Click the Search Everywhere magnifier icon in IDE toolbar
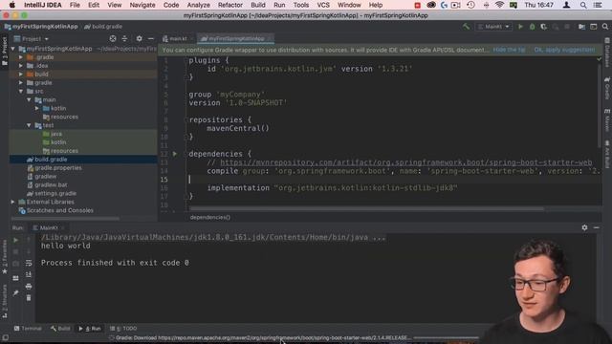Image resolution: width=612 pixels, height=344 pixels. [x=605, y=27]
